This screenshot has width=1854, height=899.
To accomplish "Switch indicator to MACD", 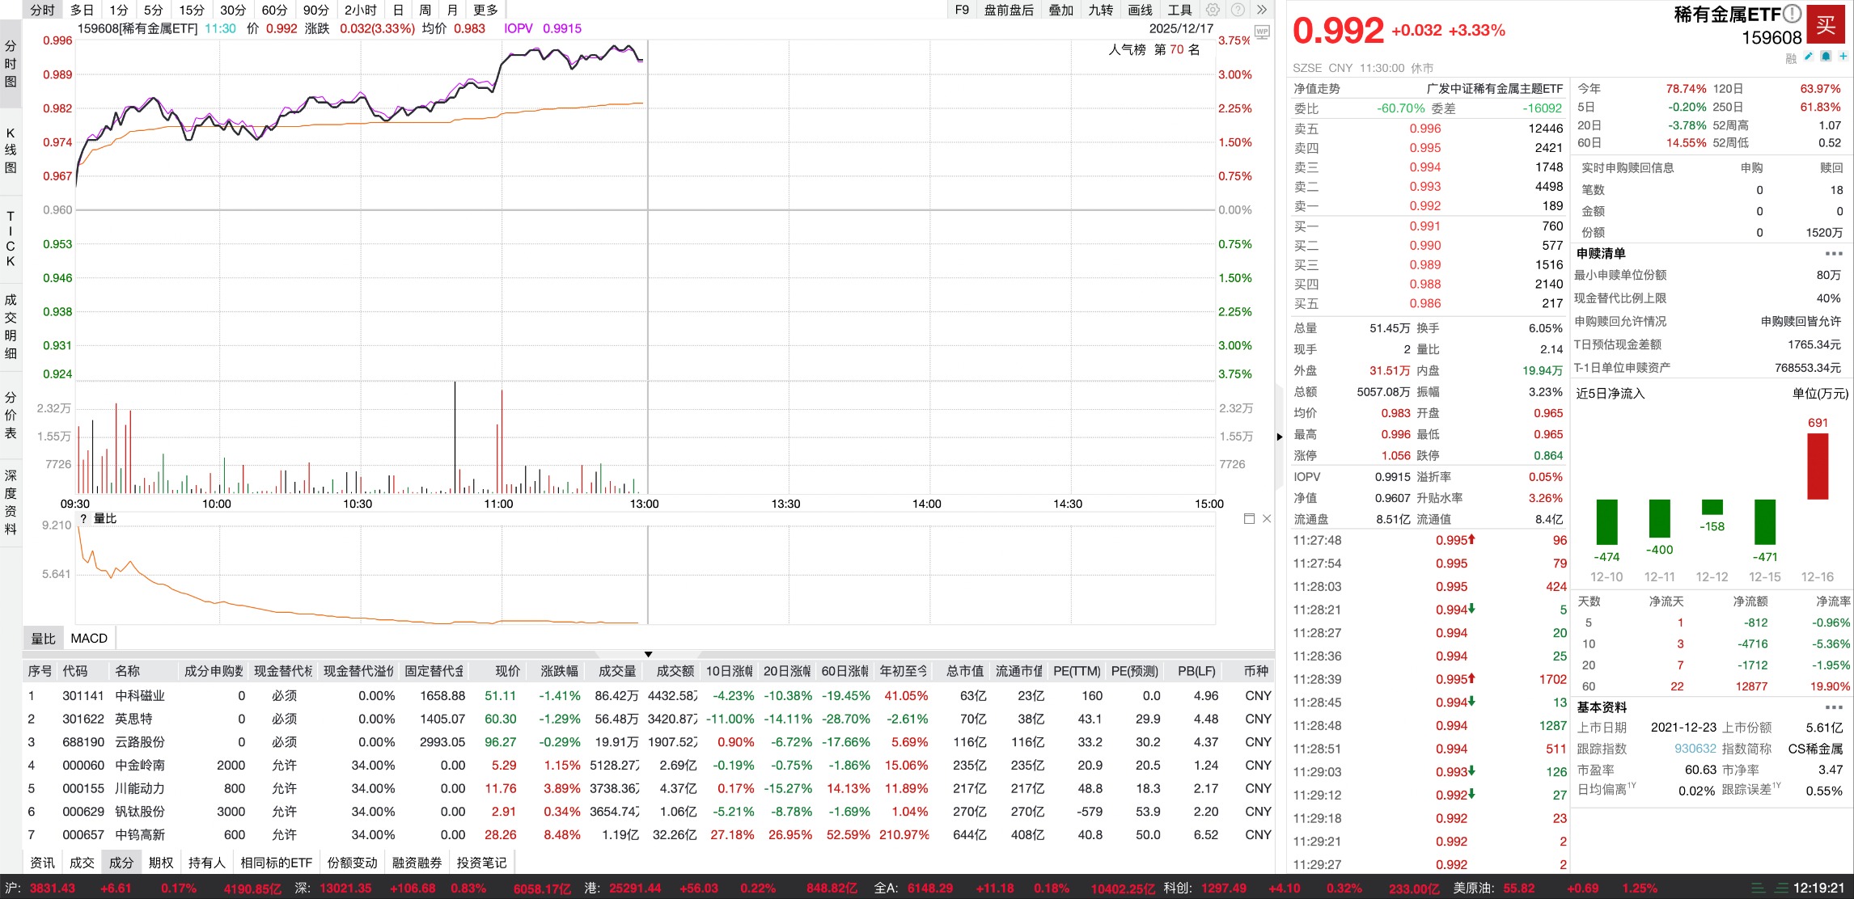I will point(89,638).
